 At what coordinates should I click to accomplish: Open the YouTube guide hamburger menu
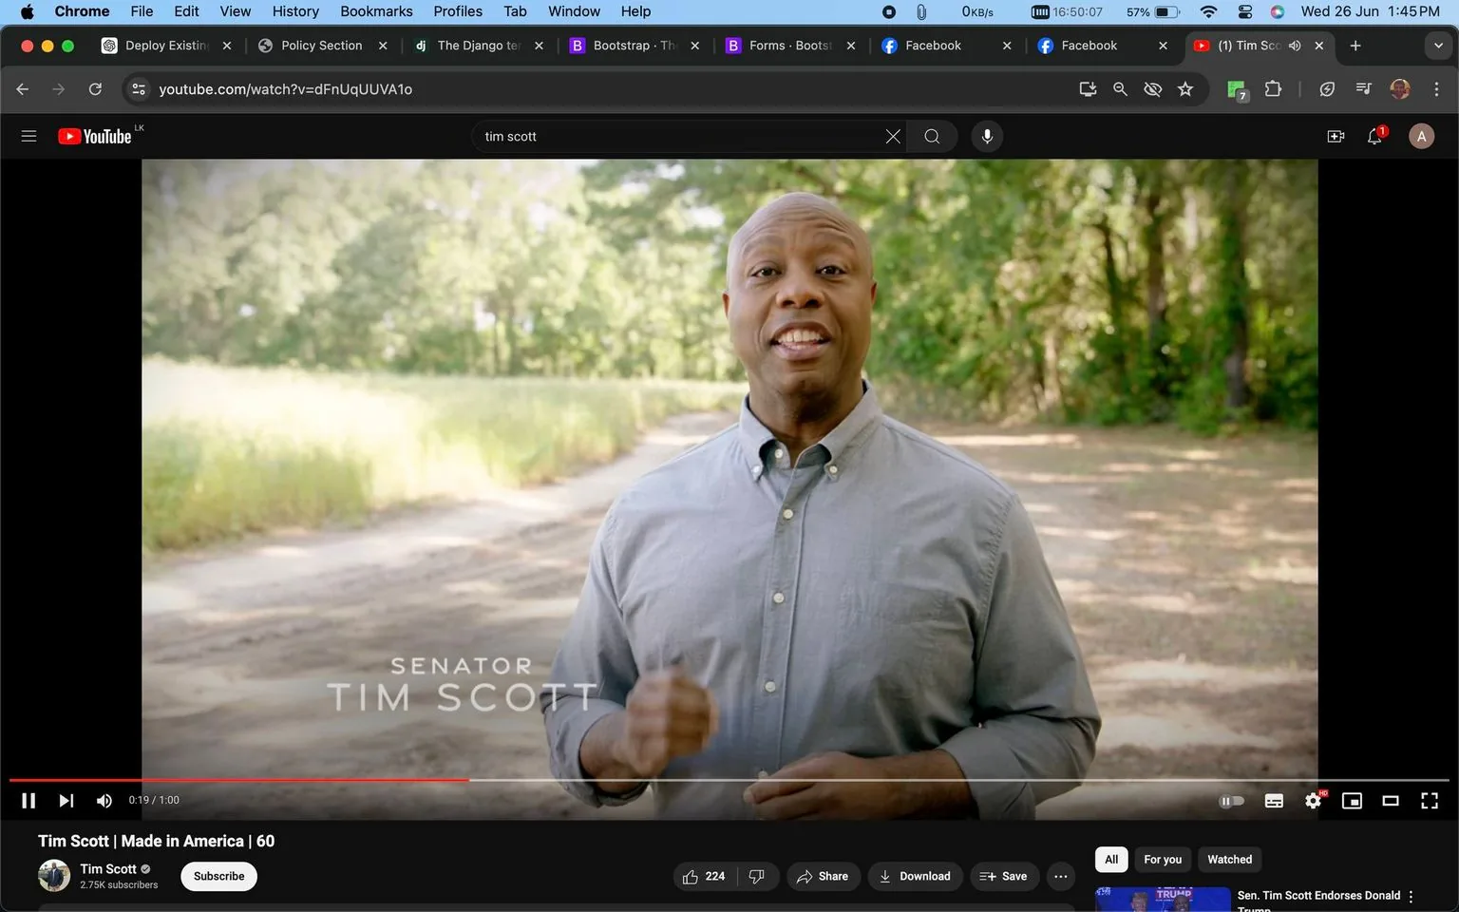click(28, 136)
